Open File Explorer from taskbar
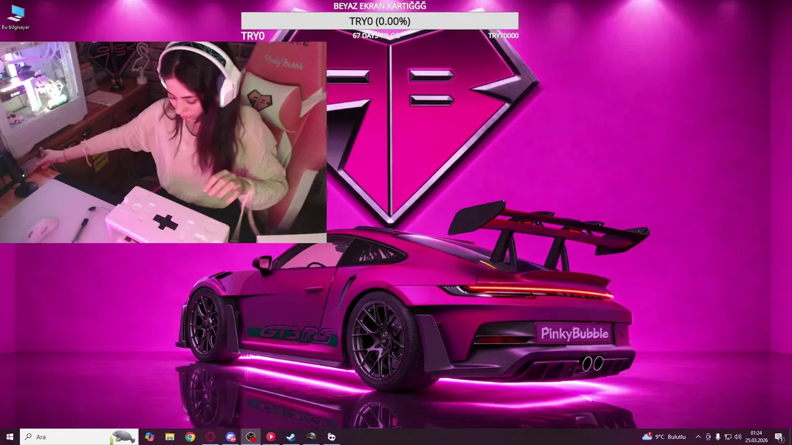Image resolution: width=792 pixels, height=445 pixels. point(170,437)
